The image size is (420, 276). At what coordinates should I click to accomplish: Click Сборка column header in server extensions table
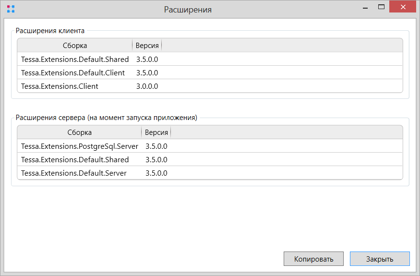[79, 132]
